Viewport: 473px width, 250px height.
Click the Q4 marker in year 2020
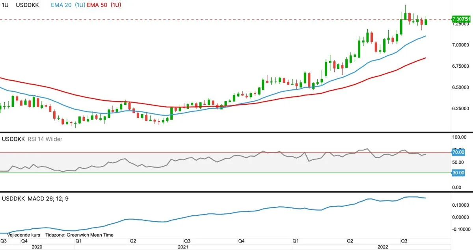coord(24,241)
